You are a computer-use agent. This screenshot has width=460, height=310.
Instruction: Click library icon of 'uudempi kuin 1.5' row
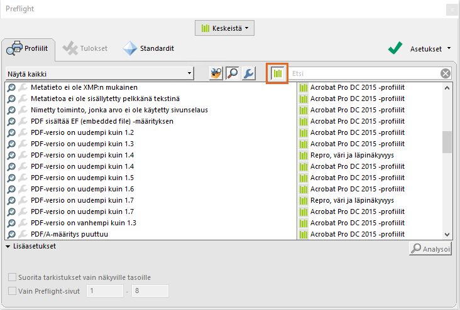[304, 178]
